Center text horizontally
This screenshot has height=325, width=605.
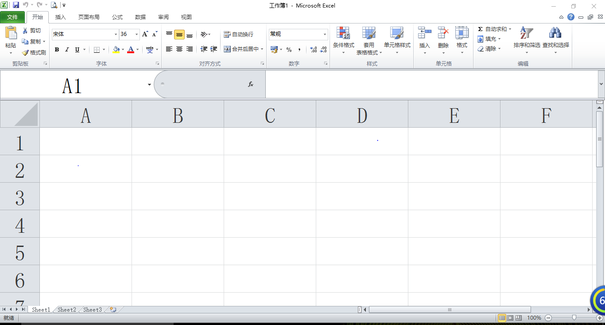pos(179,49)
